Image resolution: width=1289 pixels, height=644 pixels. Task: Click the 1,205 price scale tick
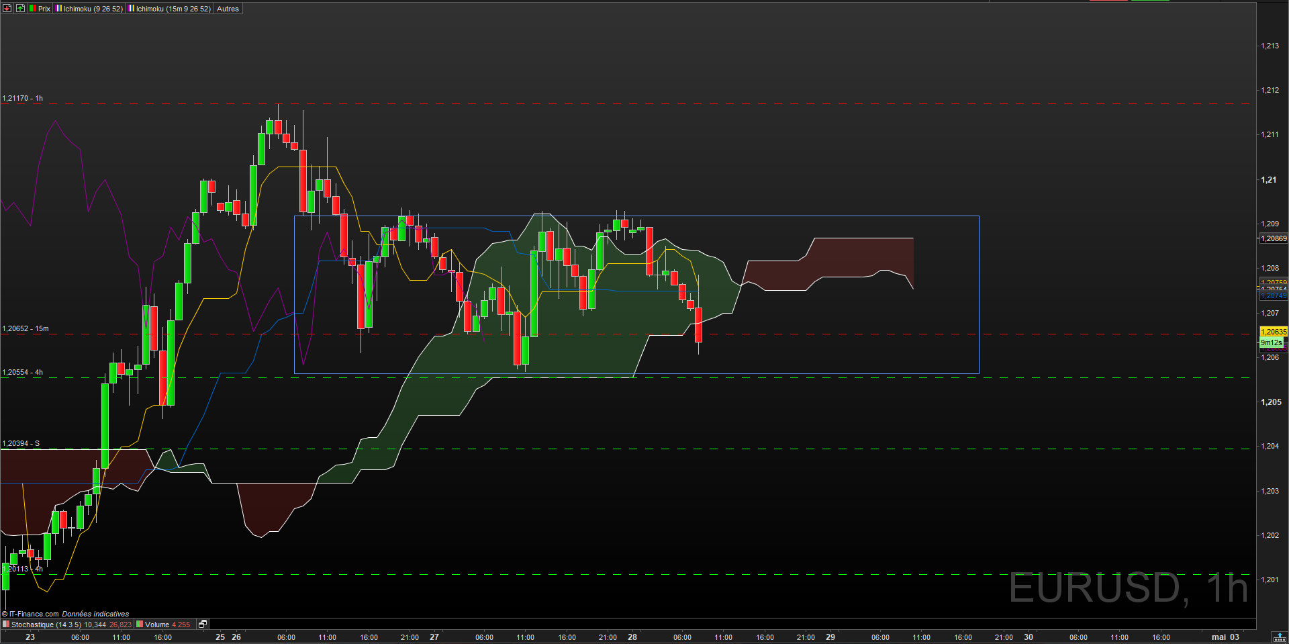pyautogui.click(x=1271, y=402)
